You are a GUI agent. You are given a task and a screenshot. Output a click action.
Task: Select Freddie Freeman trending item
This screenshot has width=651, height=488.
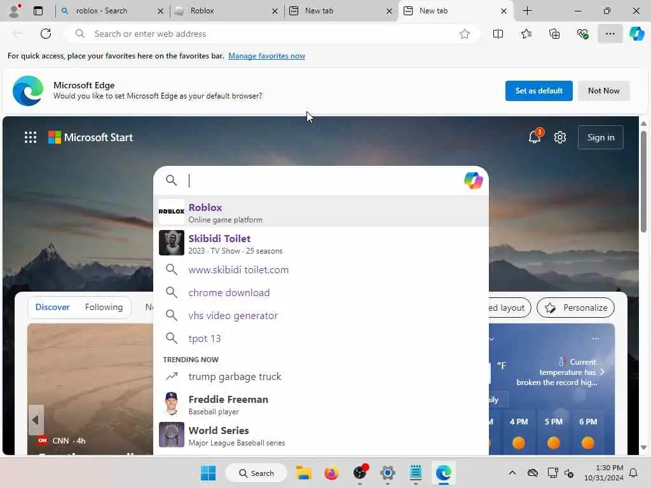(x=321, y=403)
